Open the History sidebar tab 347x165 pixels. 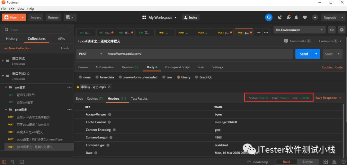click(12, 38)
